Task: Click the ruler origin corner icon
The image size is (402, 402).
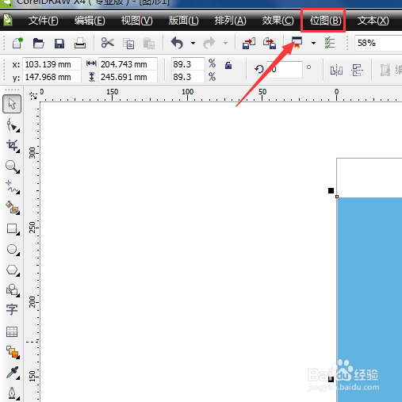Action: point(33,96)
